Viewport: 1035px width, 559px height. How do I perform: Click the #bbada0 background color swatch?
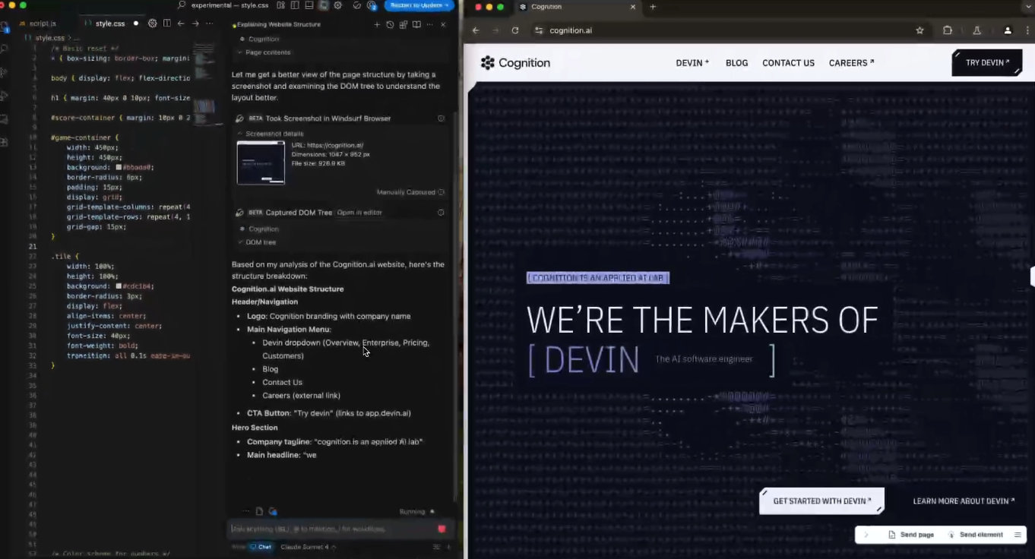point(119,168)
